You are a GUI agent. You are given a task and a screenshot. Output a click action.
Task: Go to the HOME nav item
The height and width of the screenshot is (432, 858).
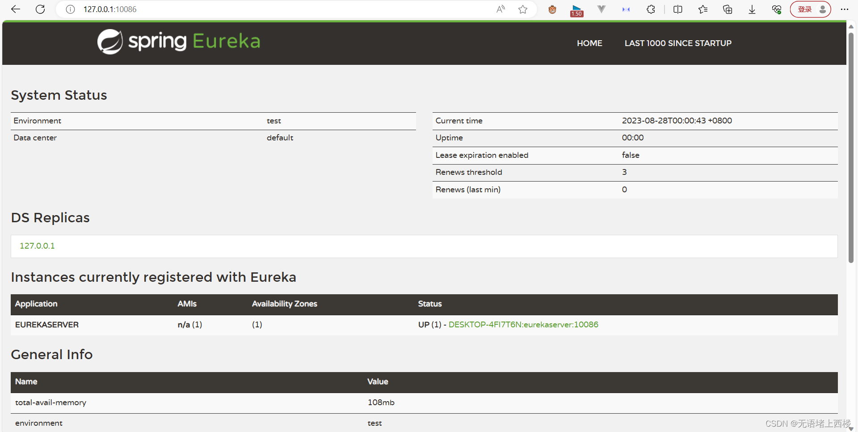(589, 43)
